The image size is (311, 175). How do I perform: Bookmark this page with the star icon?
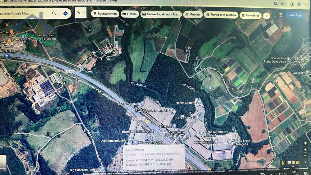[282, 3]
